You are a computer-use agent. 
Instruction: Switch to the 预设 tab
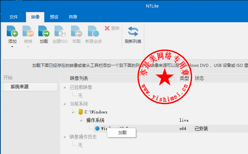click(54, 17)
